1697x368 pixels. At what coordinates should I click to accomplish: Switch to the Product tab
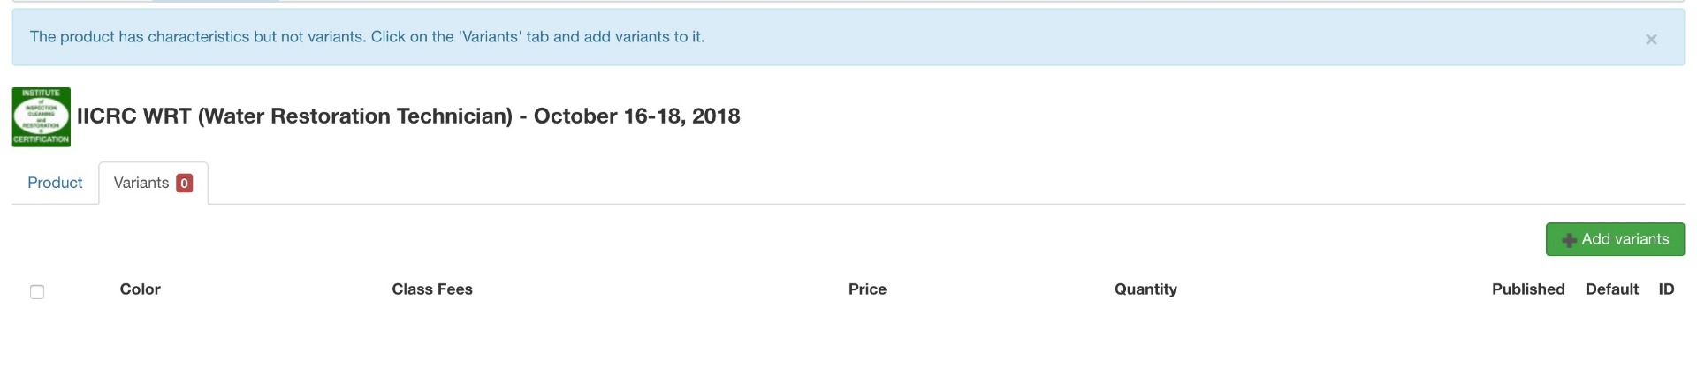pyautogui.click(x=55, y=183)
